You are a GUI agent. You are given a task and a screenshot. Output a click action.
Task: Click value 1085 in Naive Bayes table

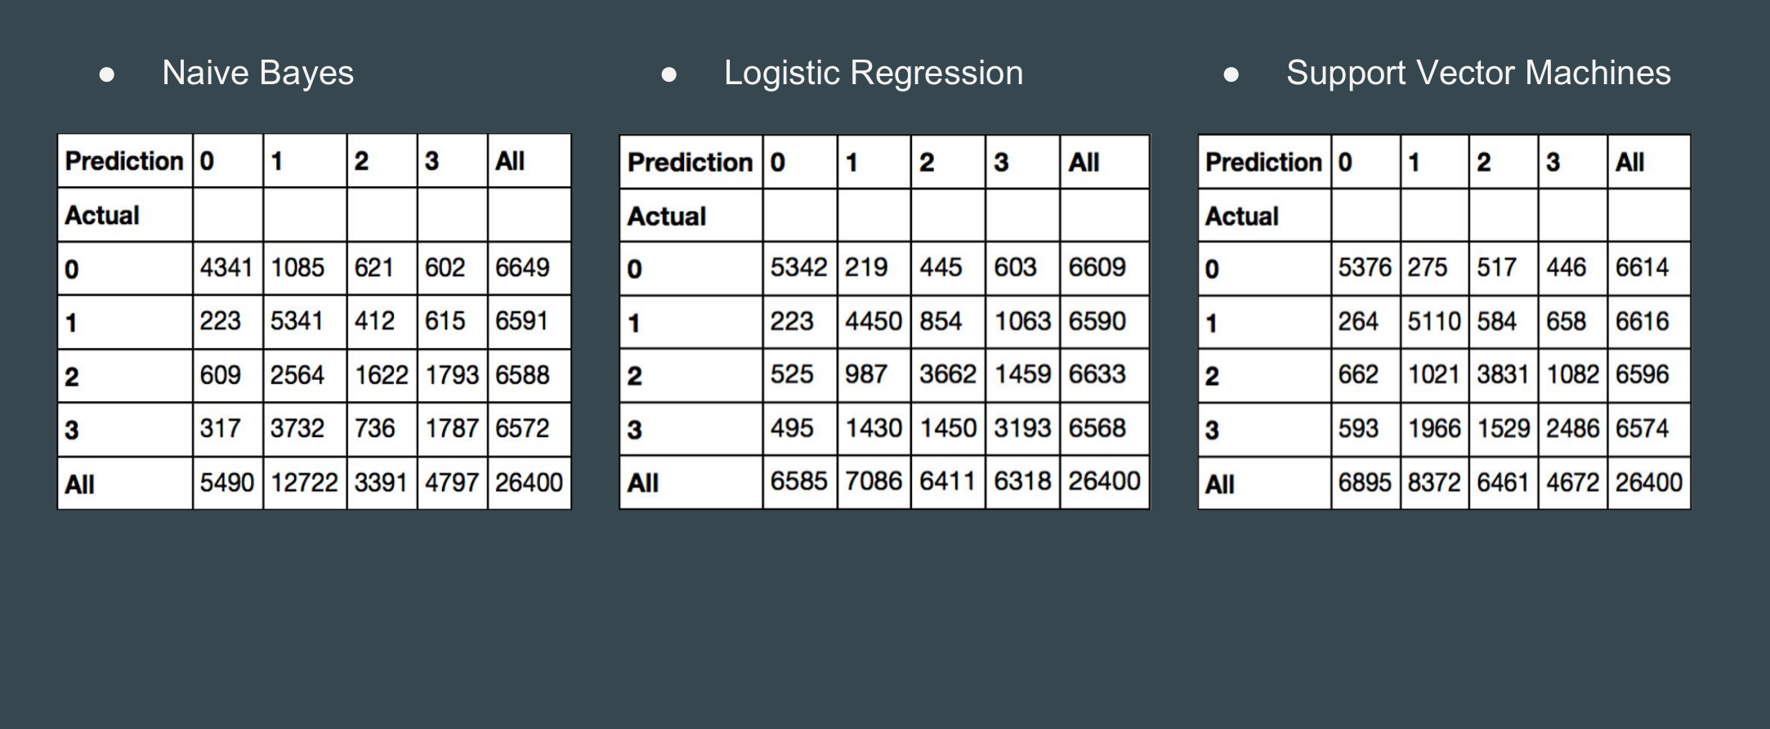point(297,267)
